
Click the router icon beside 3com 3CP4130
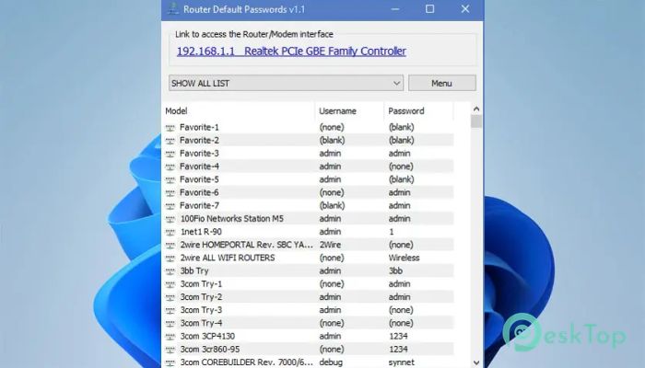coord(170,337)
